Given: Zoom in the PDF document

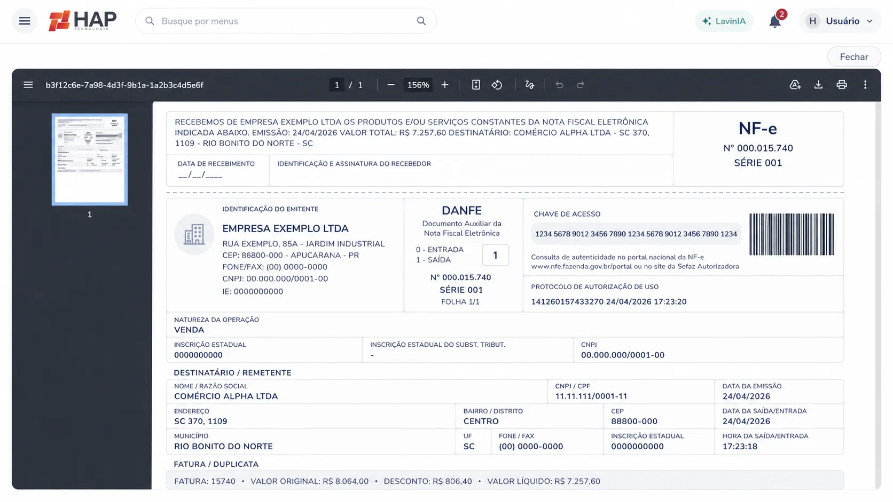Looking at the screenshot, I should coord(445,85).
